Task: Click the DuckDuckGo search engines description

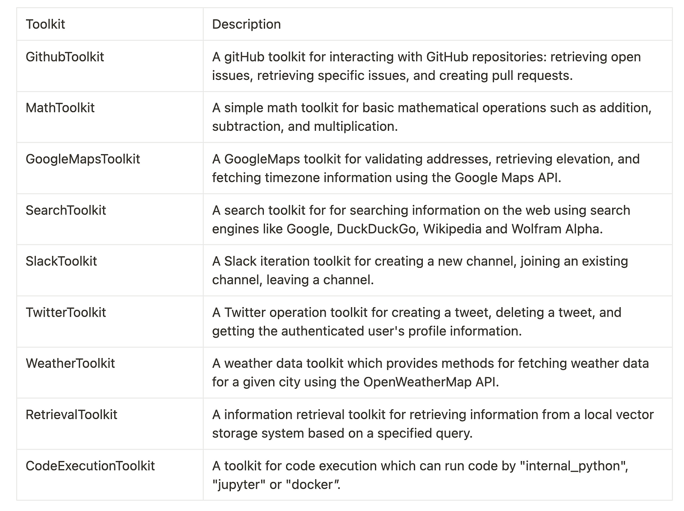Action: 421,220
